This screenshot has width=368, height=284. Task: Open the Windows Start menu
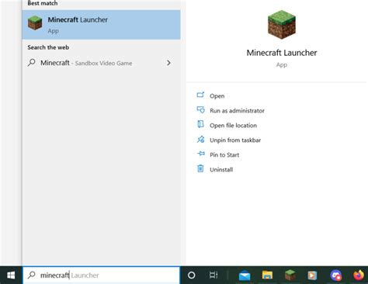(11, 275)
